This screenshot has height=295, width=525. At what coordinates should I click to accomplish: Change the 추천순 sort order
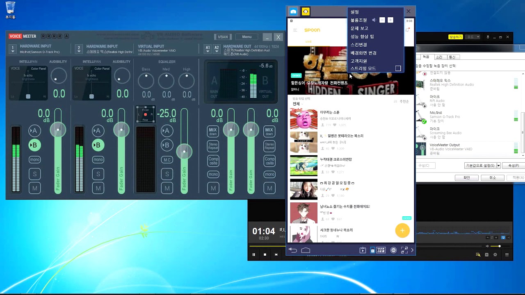(402, 101)
